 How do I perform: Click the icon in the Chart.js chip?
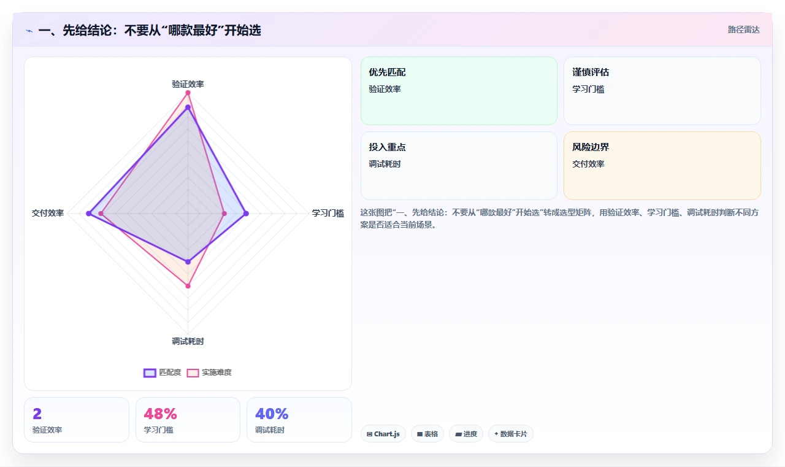[369, 434]
